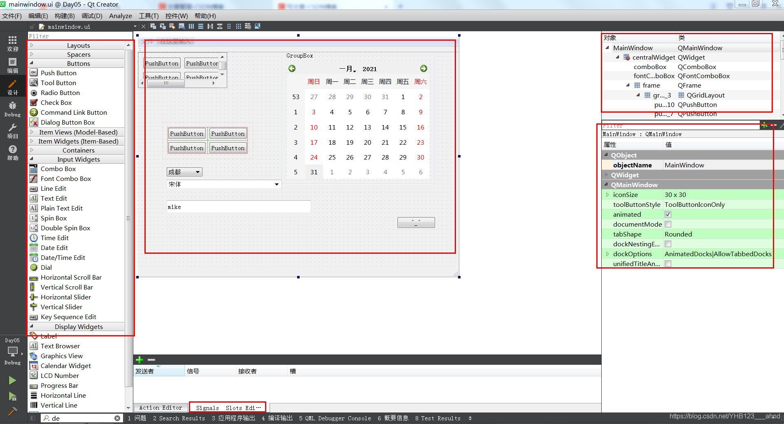Open the 工具(T) menu
784x424 pixels.
[149, 16]
